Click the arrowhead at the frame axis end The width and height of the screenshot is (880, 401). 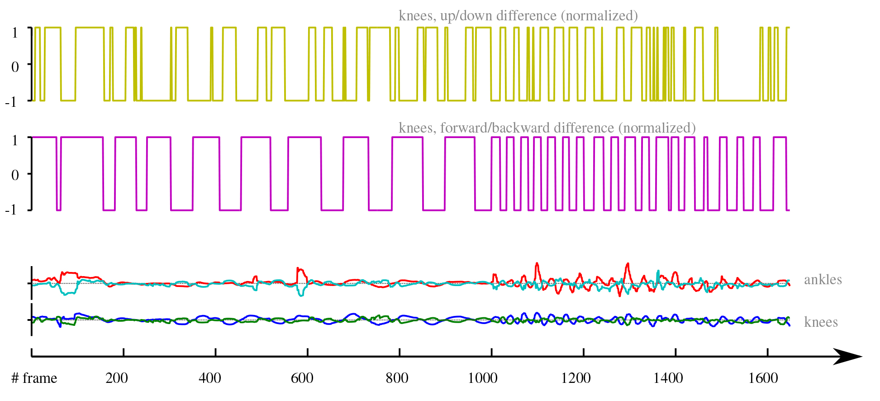(x=848, y=357)
